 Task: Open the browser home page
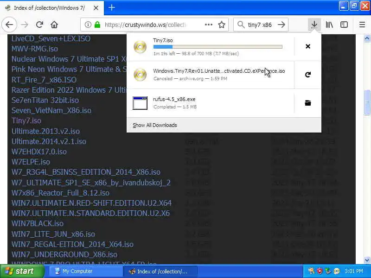54,25
